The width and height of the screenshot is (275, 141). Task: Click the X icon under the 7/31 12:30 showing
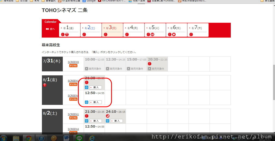107,69
